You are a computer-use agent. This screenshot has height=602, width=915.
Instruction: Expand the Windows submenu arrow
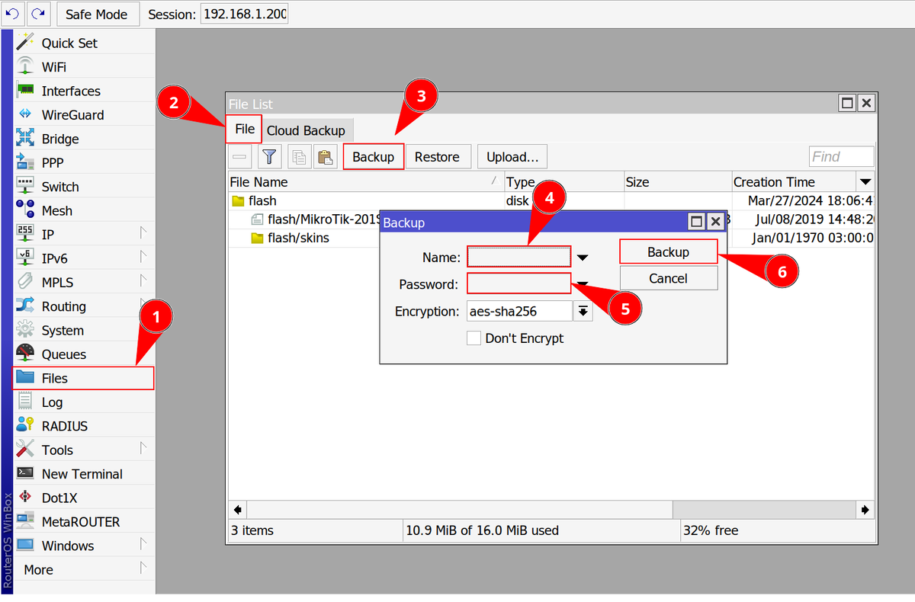click(x=143, y=544)
